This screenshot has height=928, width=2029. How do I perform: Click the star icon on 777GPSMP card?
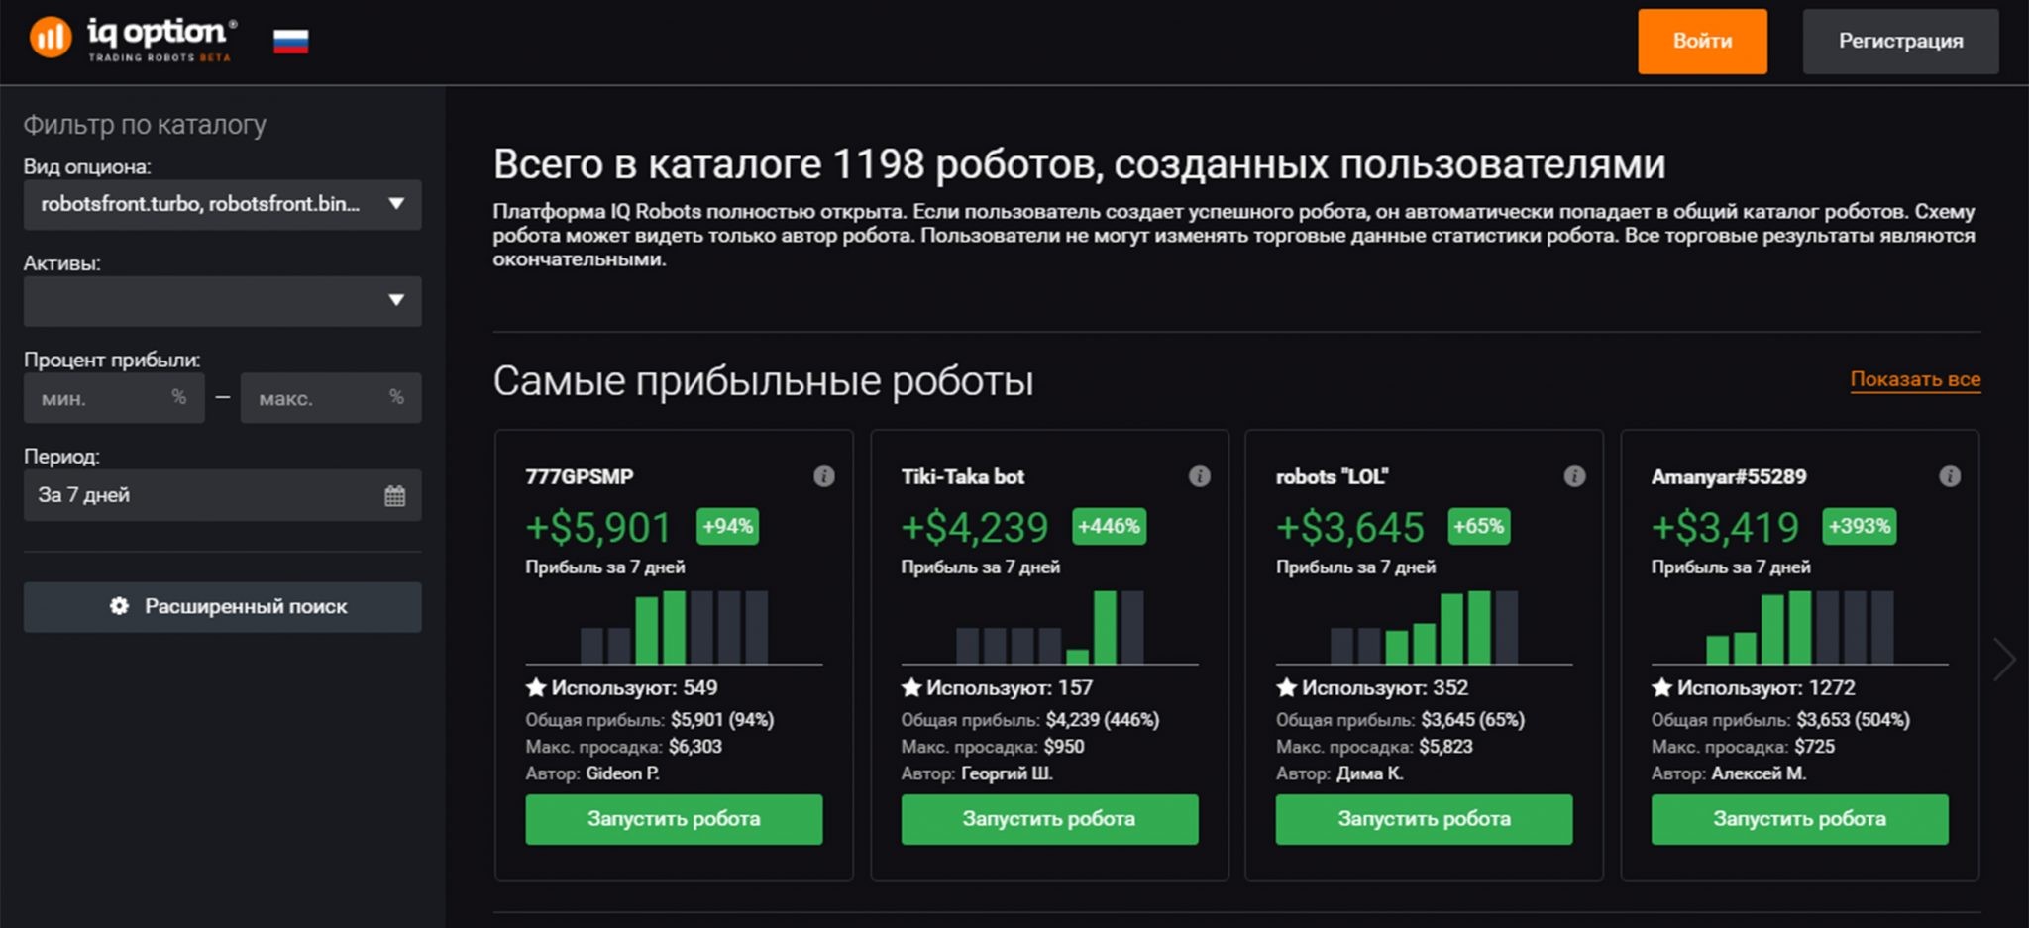(536, 687)
